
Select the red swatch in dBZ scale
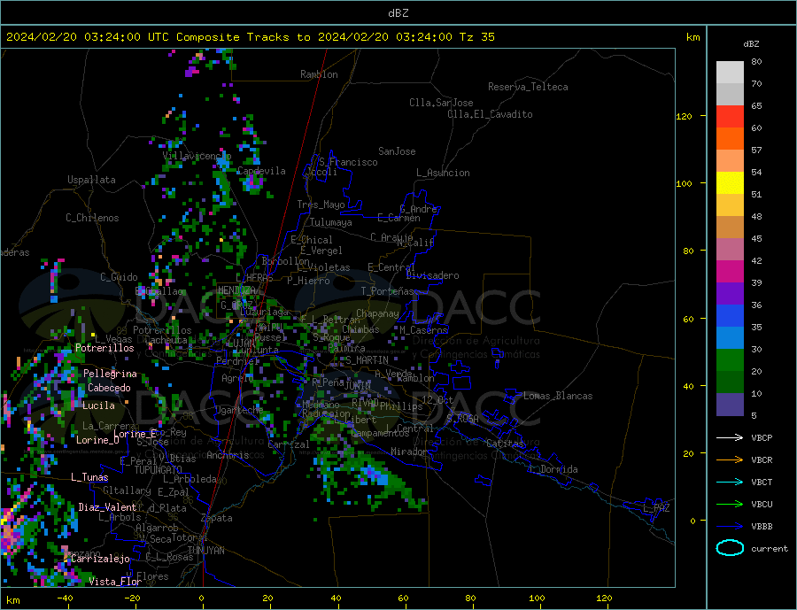(730, 116)
